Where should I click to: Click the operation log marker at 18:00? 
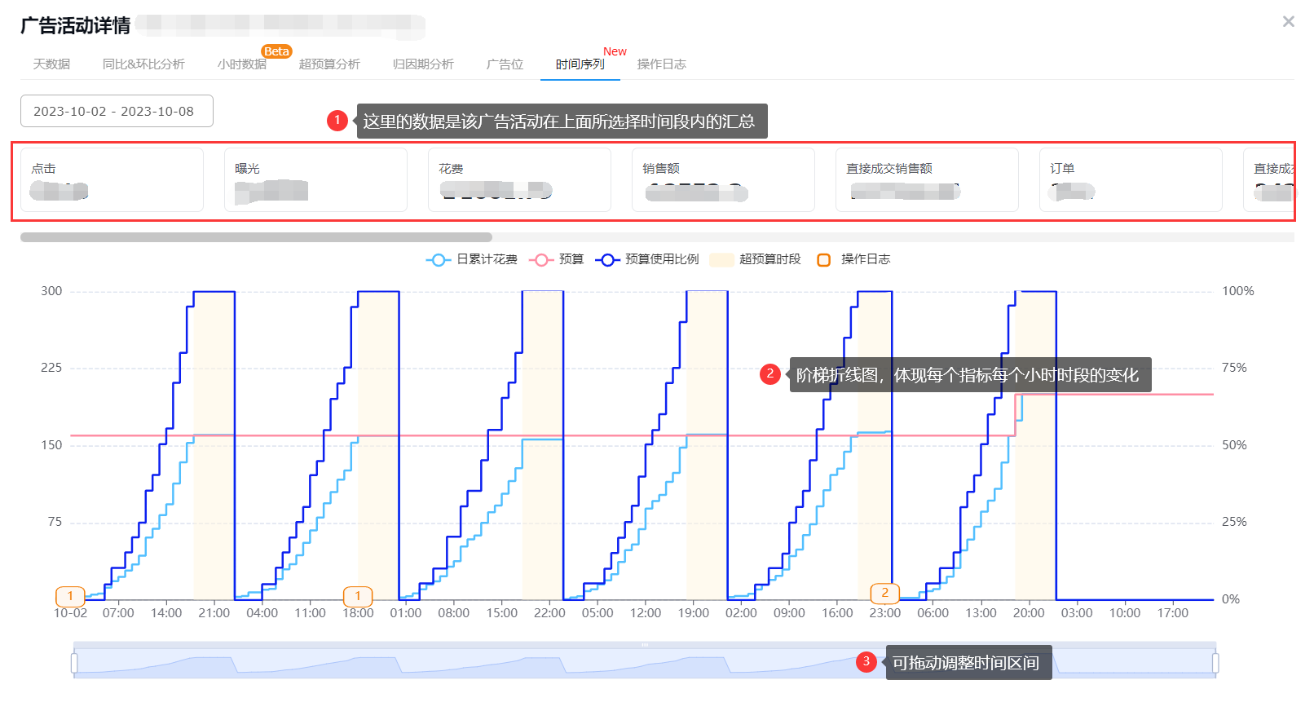click(x=358, y=596)
